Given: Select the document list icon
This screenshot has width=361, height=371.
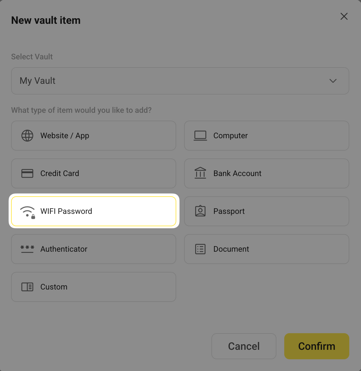Looking at the screenshot, I should (x=200, y=249).
